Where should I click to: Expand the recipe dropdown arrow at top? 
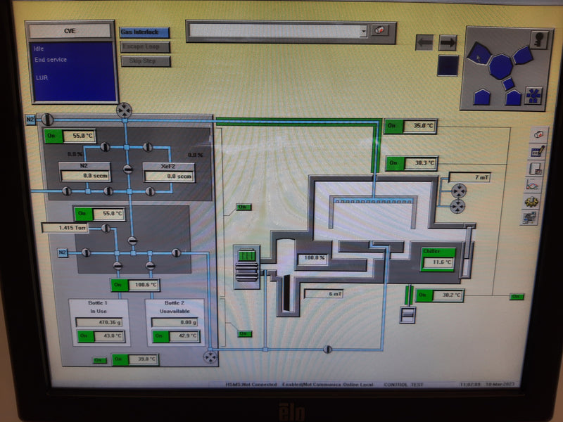click(x=363, y=31)
